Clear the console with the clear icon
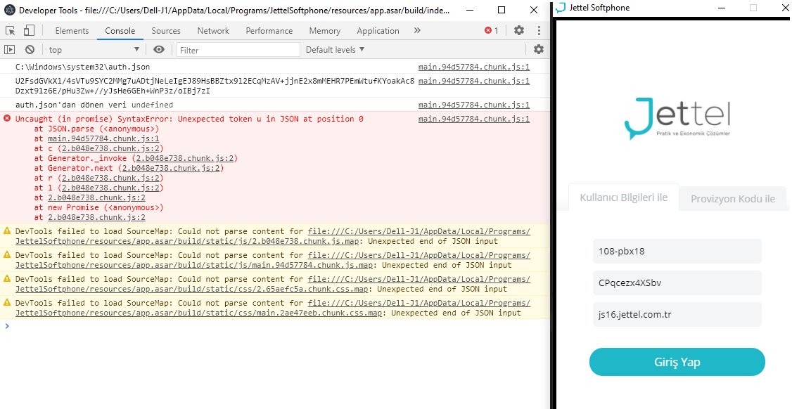The width and height of the screenshot is (792, 409). (x=30, y=49)
